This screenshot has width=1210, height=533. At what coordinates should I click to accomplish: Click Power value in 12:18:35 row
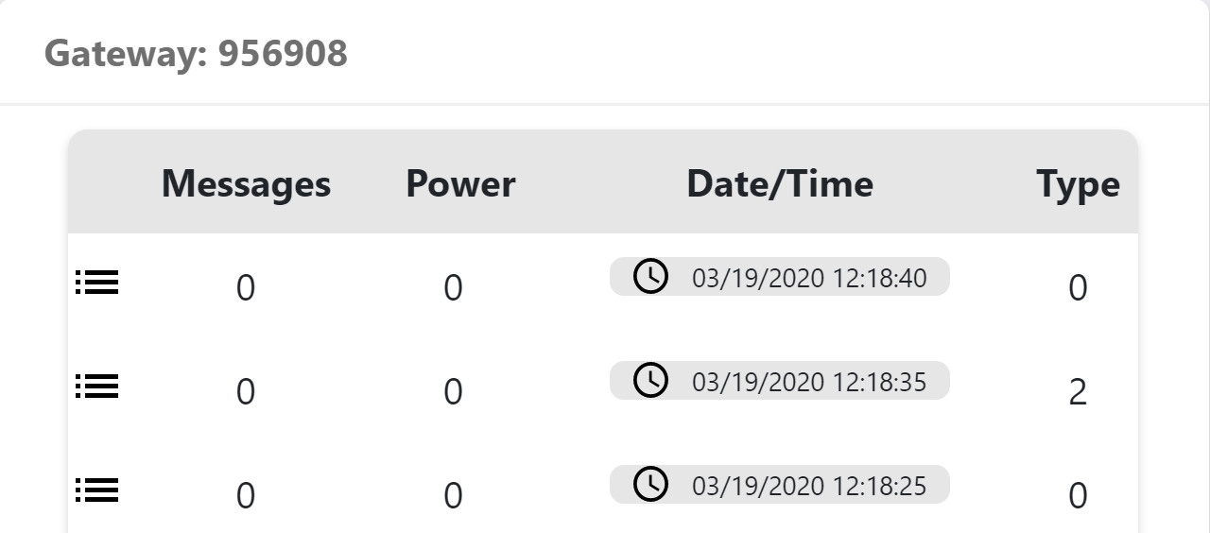click(454, 391)
